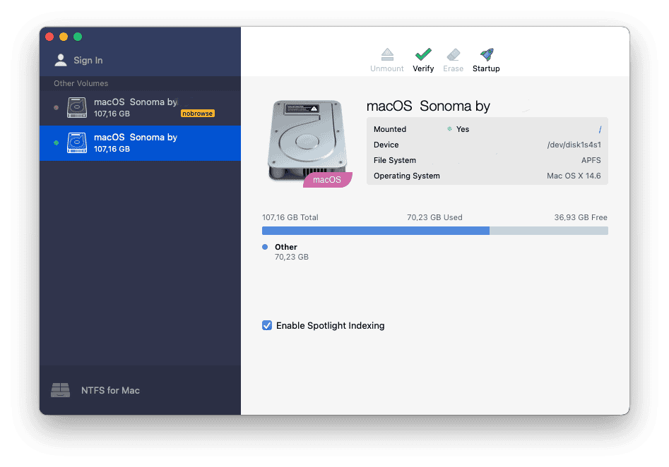The image size is (669, 467).
Task: Click the large hard drive image
Action: pyautogui.click(x=307, y=140)
